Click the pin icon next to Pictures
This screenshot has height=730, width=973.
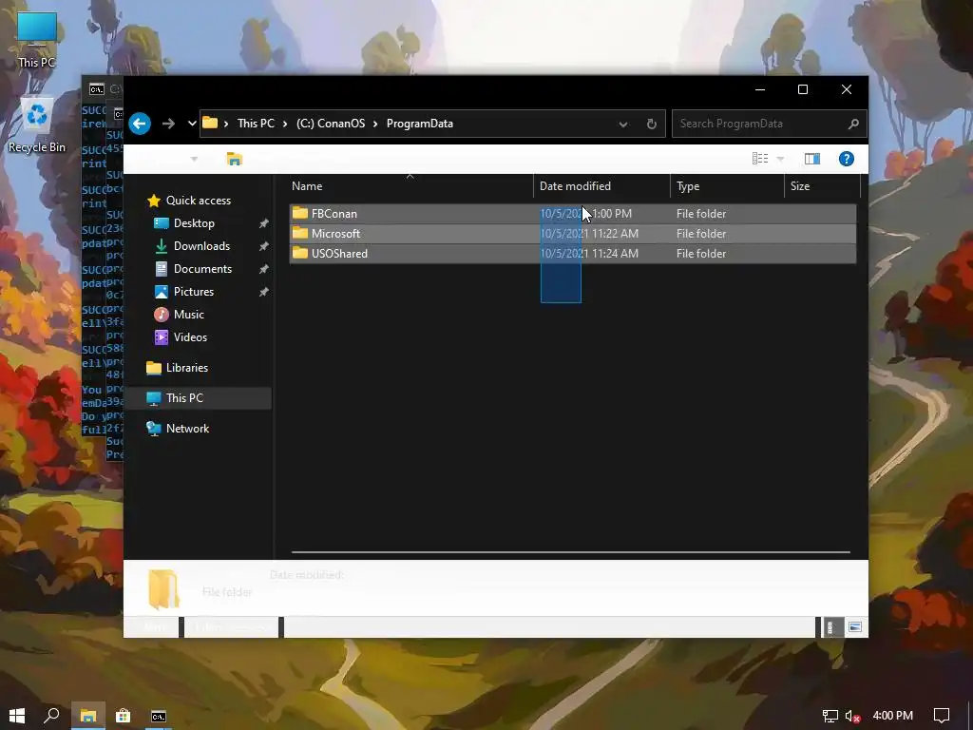pyautogui.click(x=264, y=292)
